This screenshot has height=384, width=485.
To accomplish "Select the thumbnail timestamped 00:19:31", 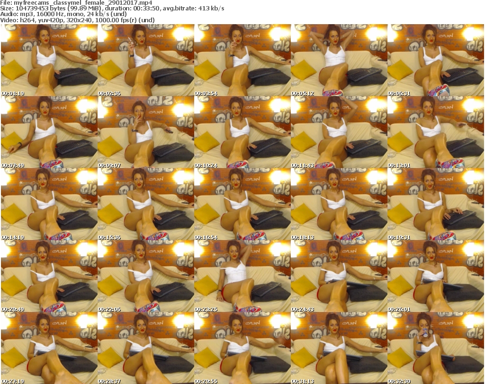I will point(436,204).
